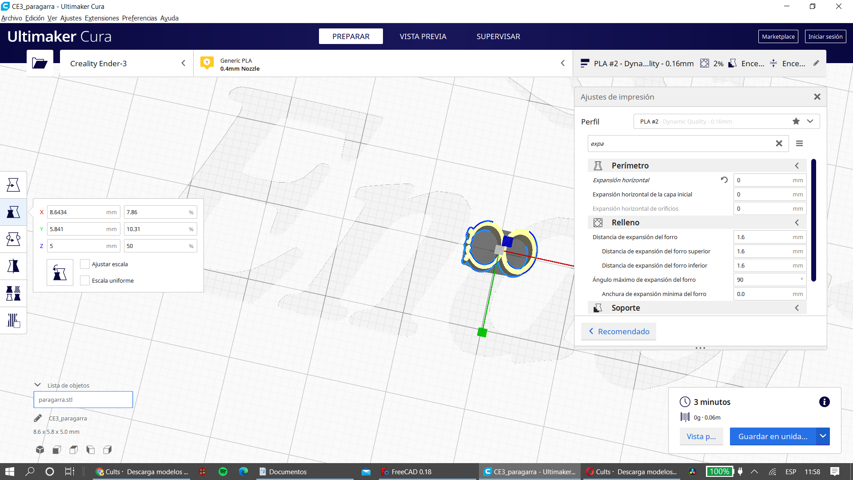Image resolution: width=853 pixels, height=480 pixels.
Task: Open the Ajustes menu
Action: pos(71,18)
